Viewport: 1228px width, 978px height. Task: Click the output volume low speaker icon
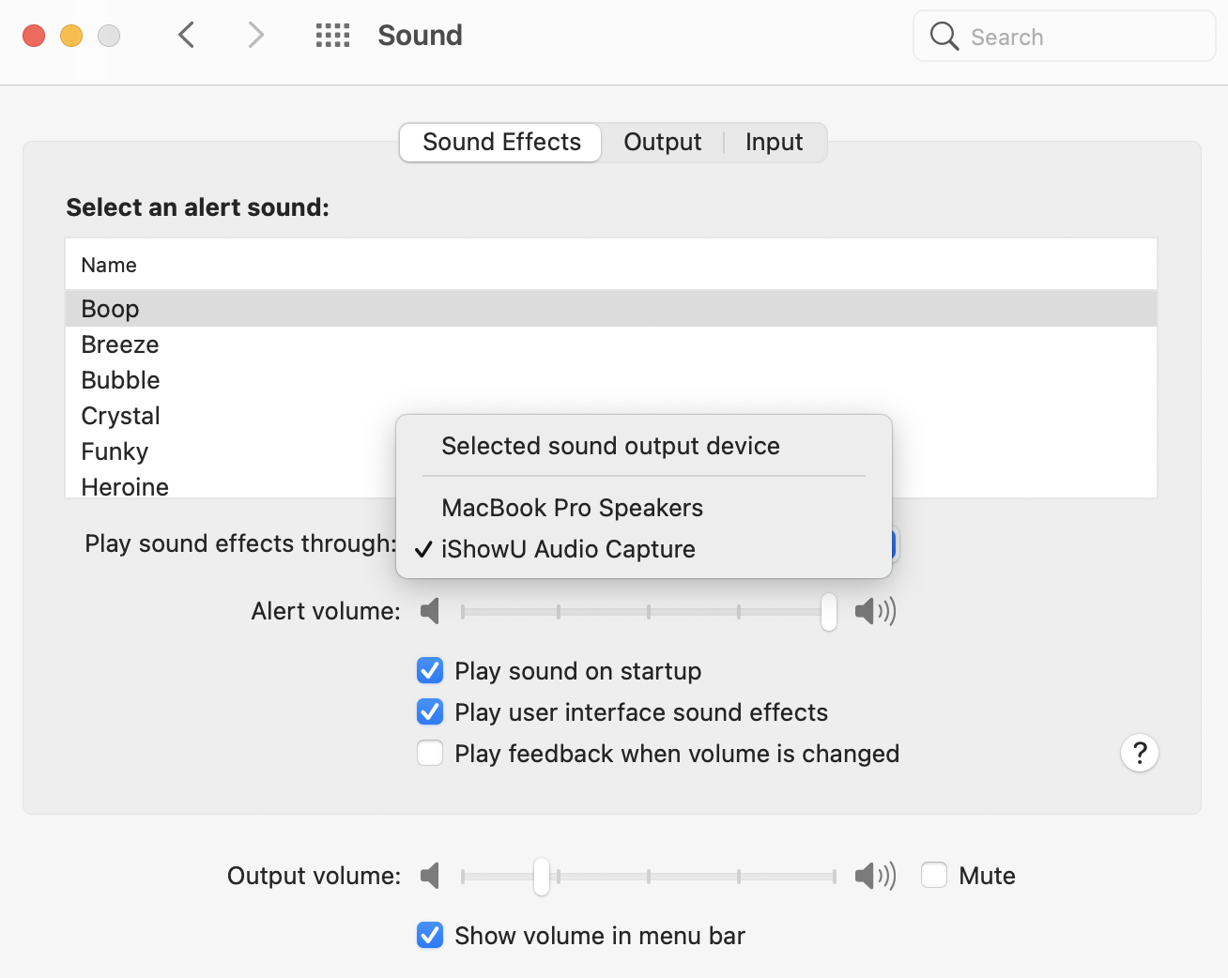pos(430,877)
